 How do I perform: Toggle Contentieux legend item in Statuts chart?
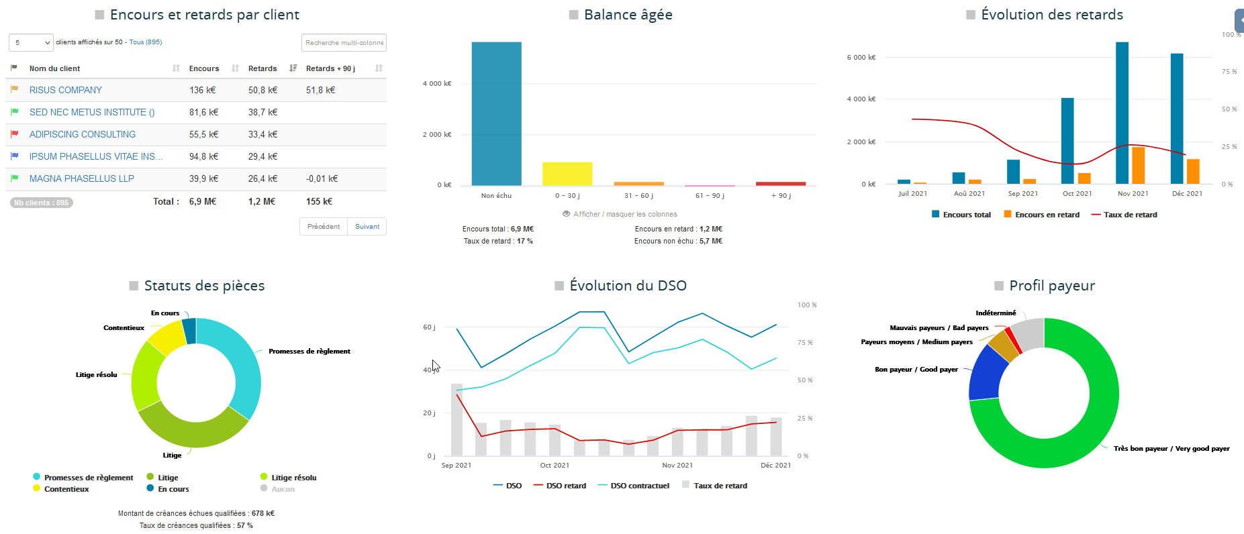pyautogui.click(x=60, y=489)
